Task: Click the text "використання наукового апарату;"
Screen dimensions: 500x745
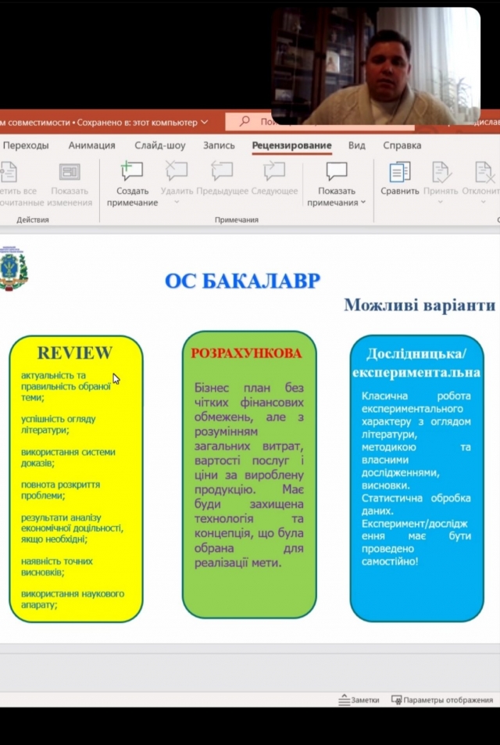Action: [72, 599]
